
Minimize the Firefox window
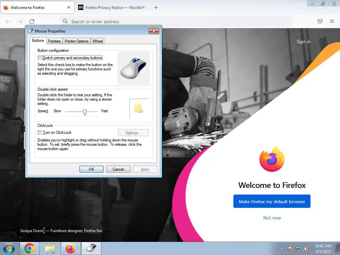click(312, 4)
